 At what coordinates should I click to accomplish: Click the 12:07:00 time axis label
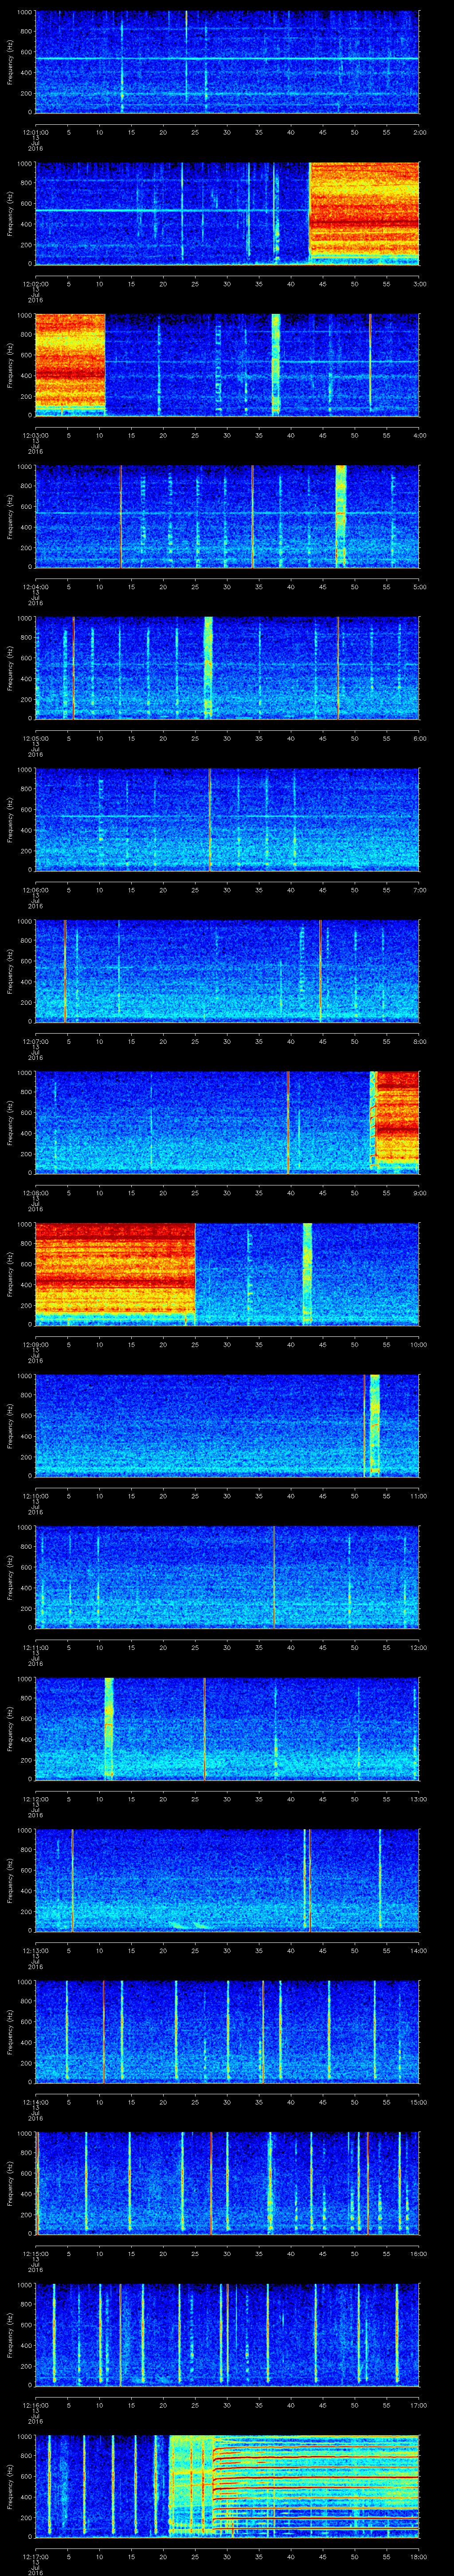[x=35, y=1041]
